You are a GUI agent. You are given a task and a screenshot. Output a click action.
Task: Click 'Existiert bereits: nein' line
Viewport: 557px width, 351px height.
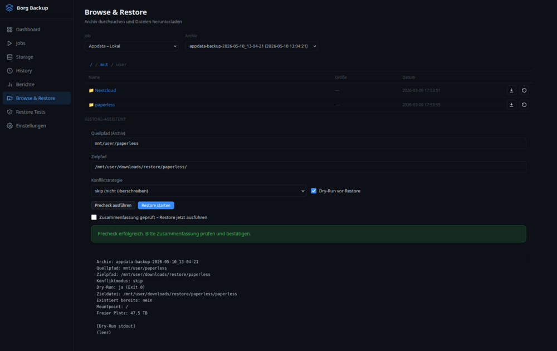124,300
